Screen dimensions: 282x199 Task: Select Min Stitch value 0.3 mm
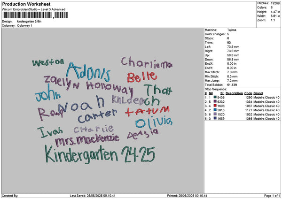coord(232,77)
